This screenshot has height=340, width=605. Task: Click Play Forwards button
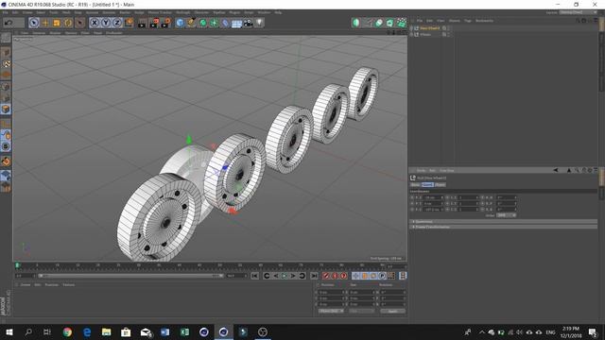[x=285, y=276]
